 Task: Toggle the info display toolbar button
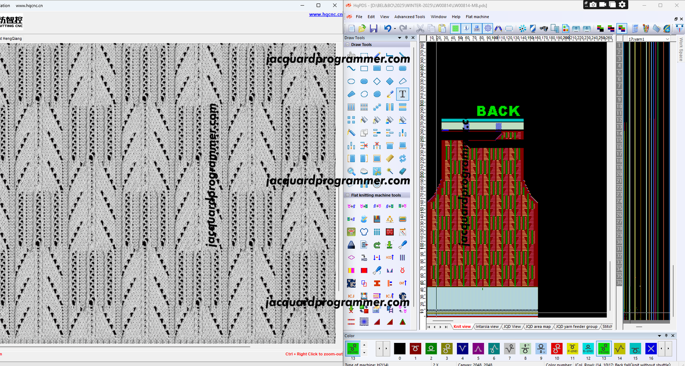[x=466, y=29]
